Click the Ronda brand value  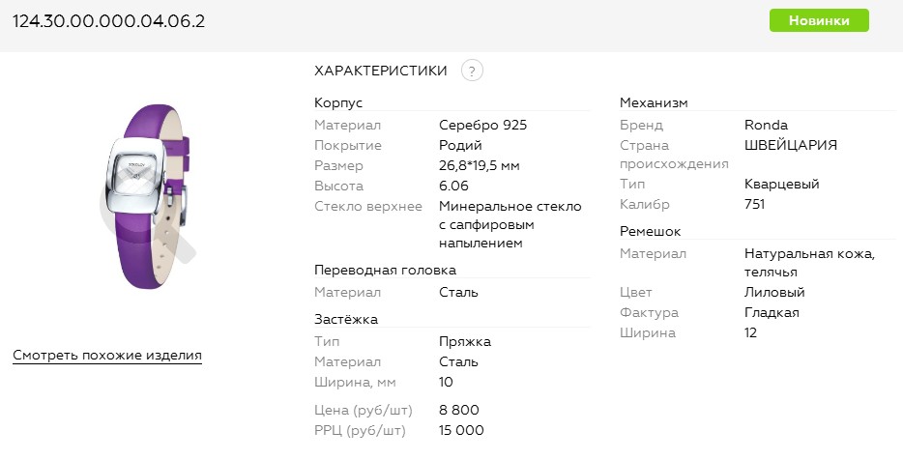pyautogui.click(x=766, y=125)
